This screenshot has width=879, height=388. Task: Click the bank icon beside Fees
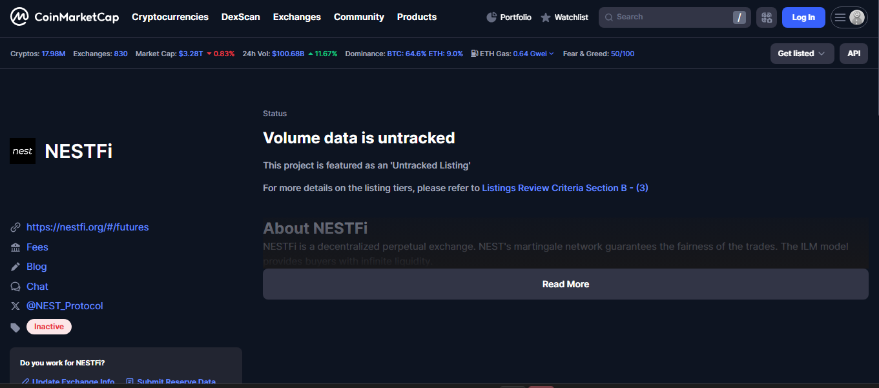point(16,247)
